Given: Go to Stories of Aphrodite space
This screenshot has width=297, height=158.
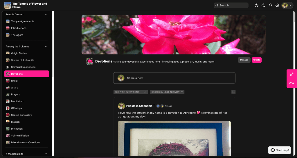Looking at the screenshot, I should pyautogui.click(x=22, y=60).
